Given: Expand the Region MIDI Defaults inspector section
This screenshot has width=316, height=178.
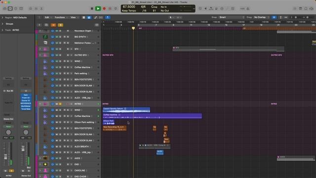Looking at the screenshot, I should 2,18.
